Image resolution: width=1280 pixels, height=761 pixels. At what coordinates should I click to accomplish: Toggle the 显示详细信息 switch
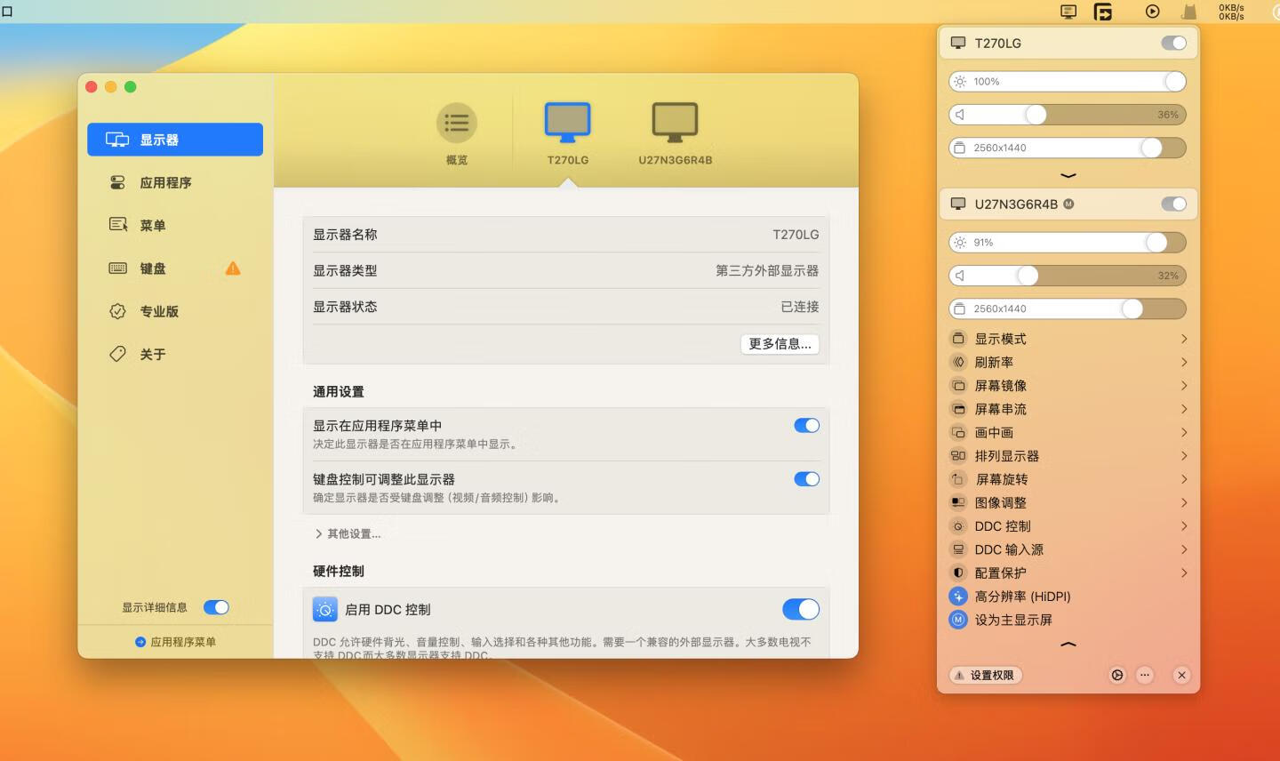tap(216, 607)
